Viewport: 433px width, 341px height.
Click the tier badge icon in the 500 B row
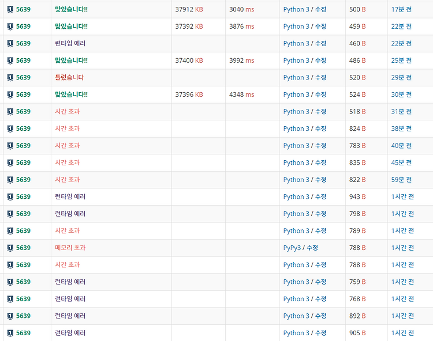(x=10, y=10)
